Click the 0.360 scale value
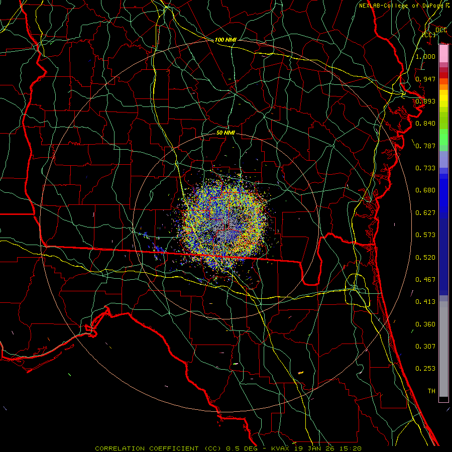 tap(425, 324)
